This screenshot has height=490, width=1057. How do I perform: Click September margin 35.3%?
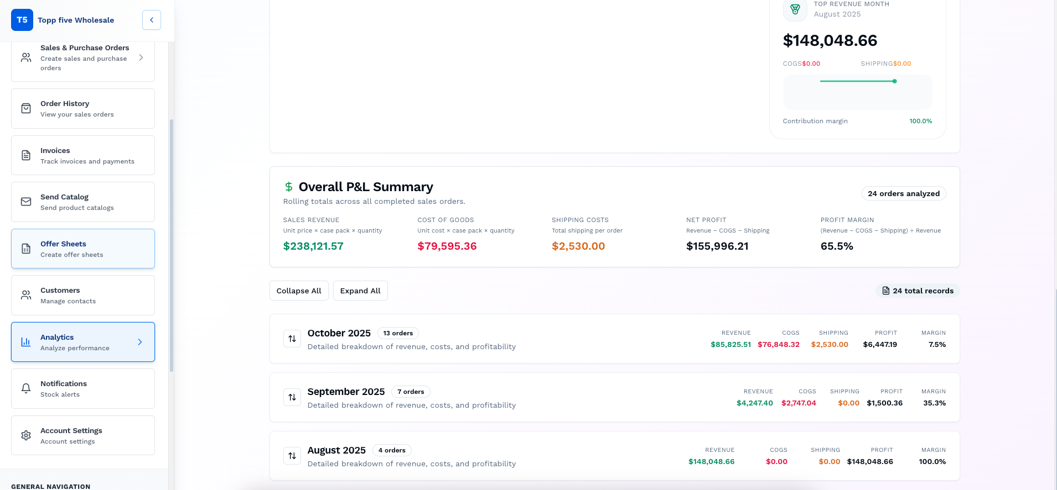tap(935, 403)
